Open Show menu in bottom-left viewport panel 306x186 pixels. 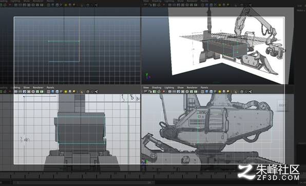(x=27, y=88)
